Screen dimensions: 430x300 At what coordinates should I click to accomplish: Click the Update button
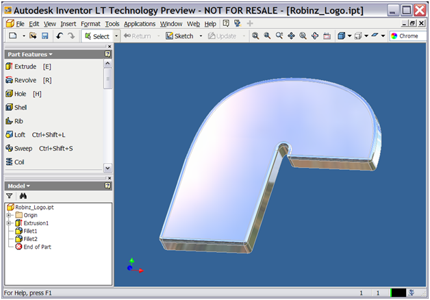coord(222,36)
